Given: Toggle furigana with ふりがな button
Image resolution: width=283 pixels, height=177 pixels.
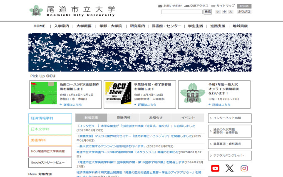Looking at the screenshot, I should [244, 12].
